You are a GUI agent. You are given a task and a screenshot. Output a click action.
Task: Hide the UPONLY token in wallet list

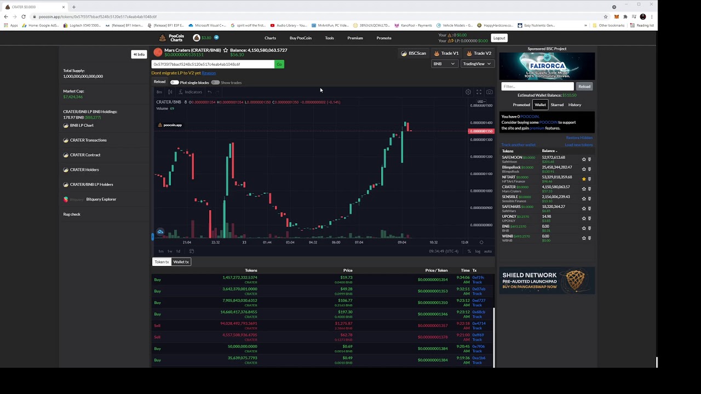589,218
